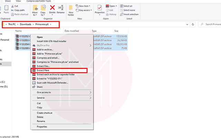This screenshot has height=138, width=221.
Task: Choose Delete from the context menu
Action: [x=62, y=117]
